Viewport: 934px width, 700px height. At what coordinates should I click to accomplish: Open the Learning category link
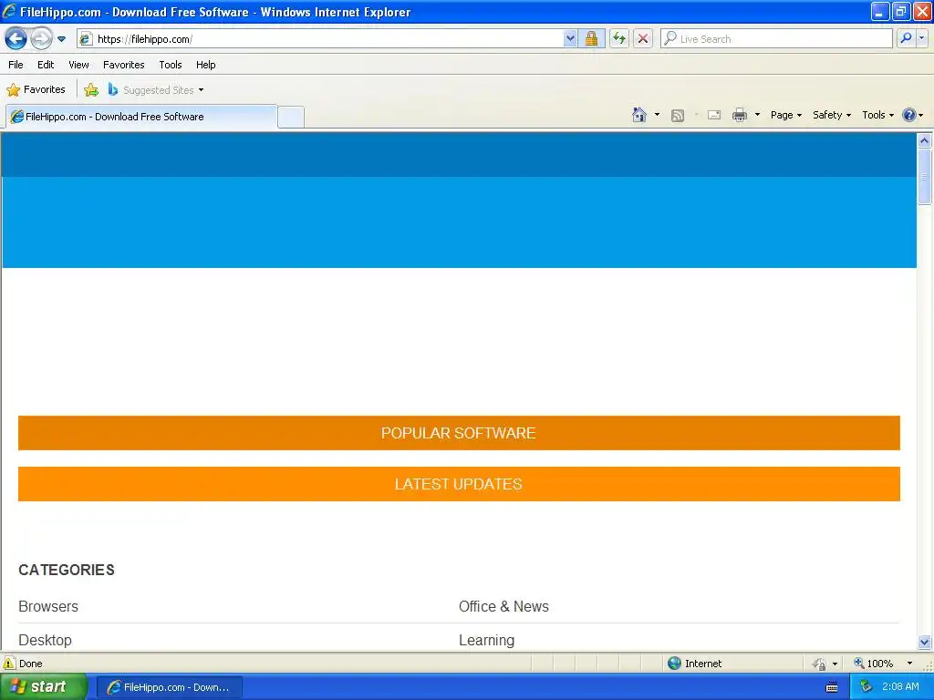pos(487,641)
